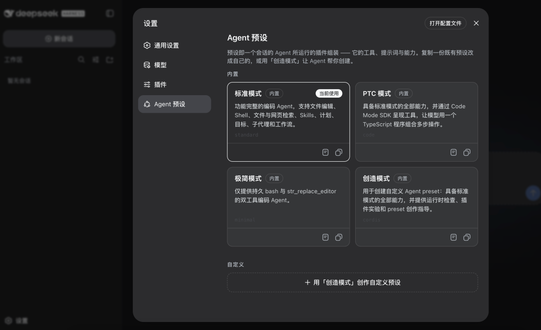Click the Agent 预设 page heading
The image size is (541, 330).
tap(247, 38)
